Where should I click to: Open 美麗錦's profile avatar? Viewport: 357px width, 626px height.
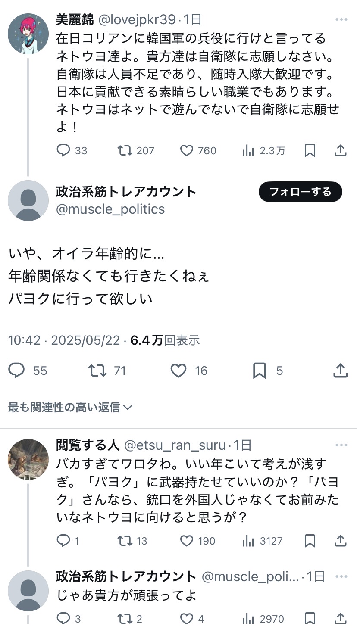click(x=28, y=34)
